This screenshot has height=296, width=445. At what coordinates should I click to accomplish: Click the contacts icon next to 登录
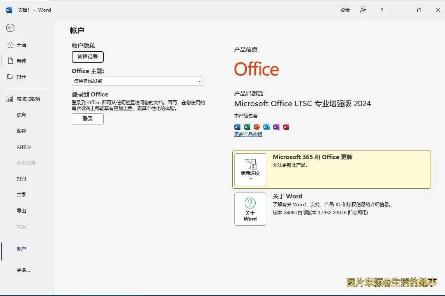pos(363,10)
